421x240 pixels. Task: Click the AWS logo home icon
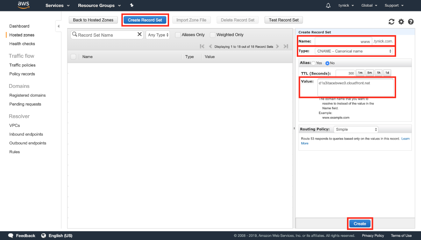click(x=24, y=5)
